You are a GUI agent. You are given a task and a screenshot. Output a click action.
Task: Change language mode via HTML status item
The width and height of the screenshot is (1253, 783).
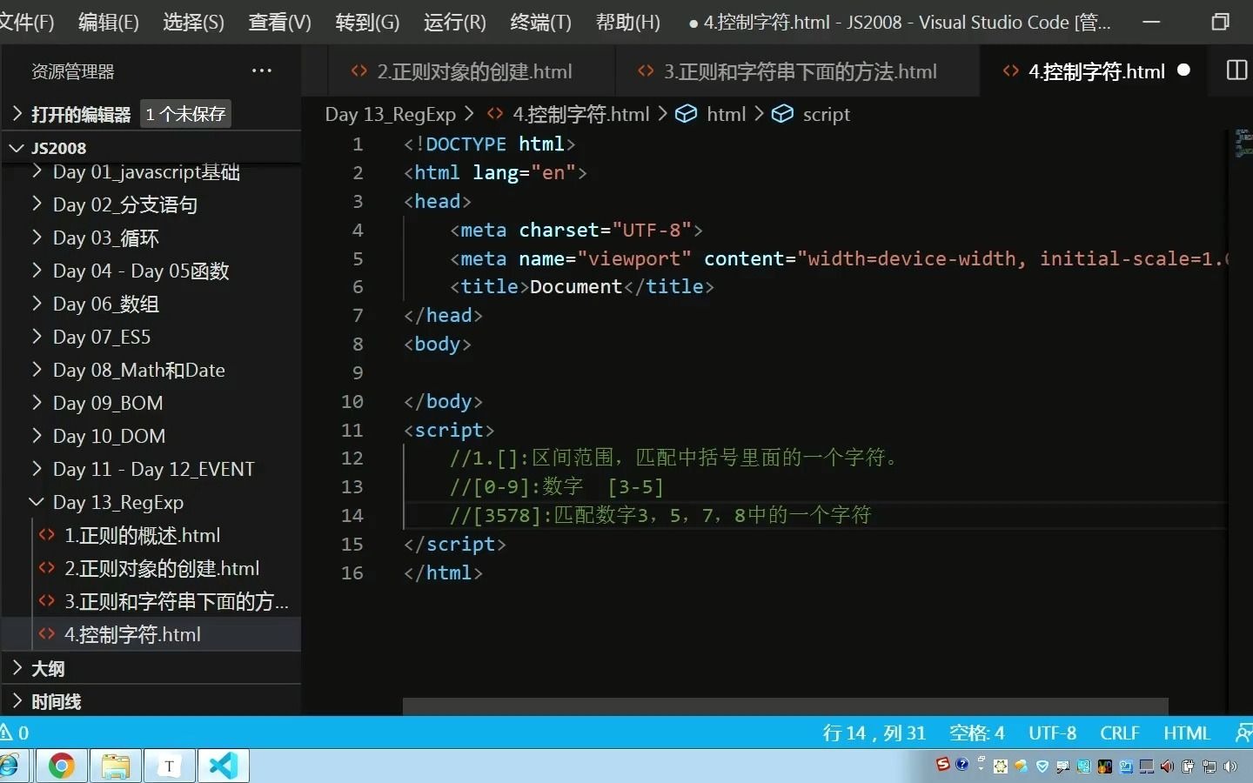point(1187,733)
